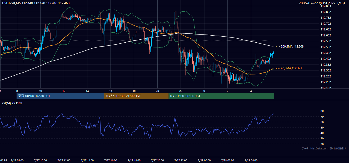Click price axis value 112.752
The image size is (349, 163).
326,18
